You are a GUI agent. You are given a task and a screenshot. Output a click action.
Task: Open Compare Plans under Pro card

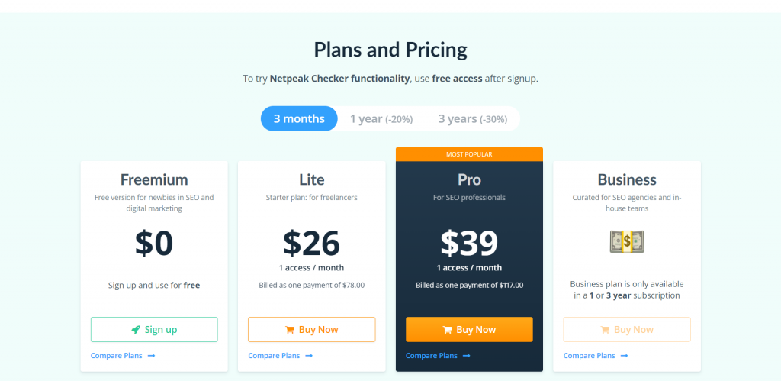[431, 356]
